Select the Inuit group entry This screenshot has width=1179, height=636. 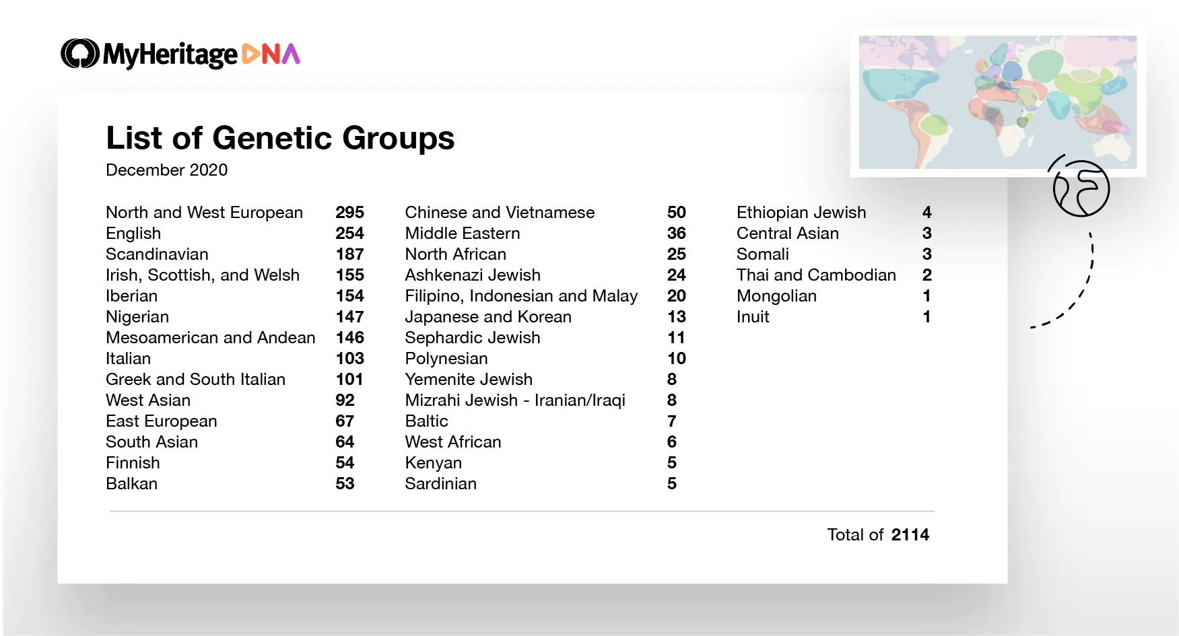click(x=753, y=317)
